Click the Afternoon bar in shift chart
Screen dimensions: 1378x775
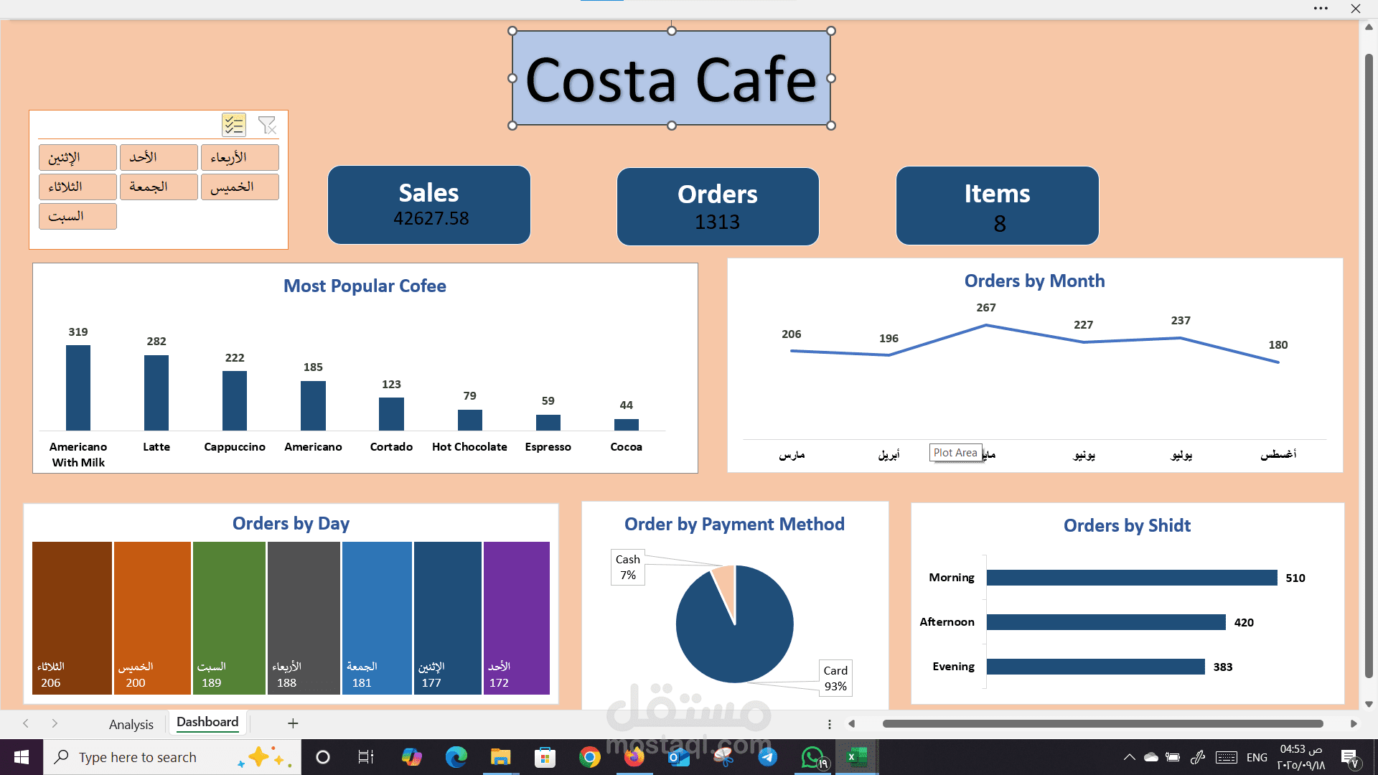1106,622
